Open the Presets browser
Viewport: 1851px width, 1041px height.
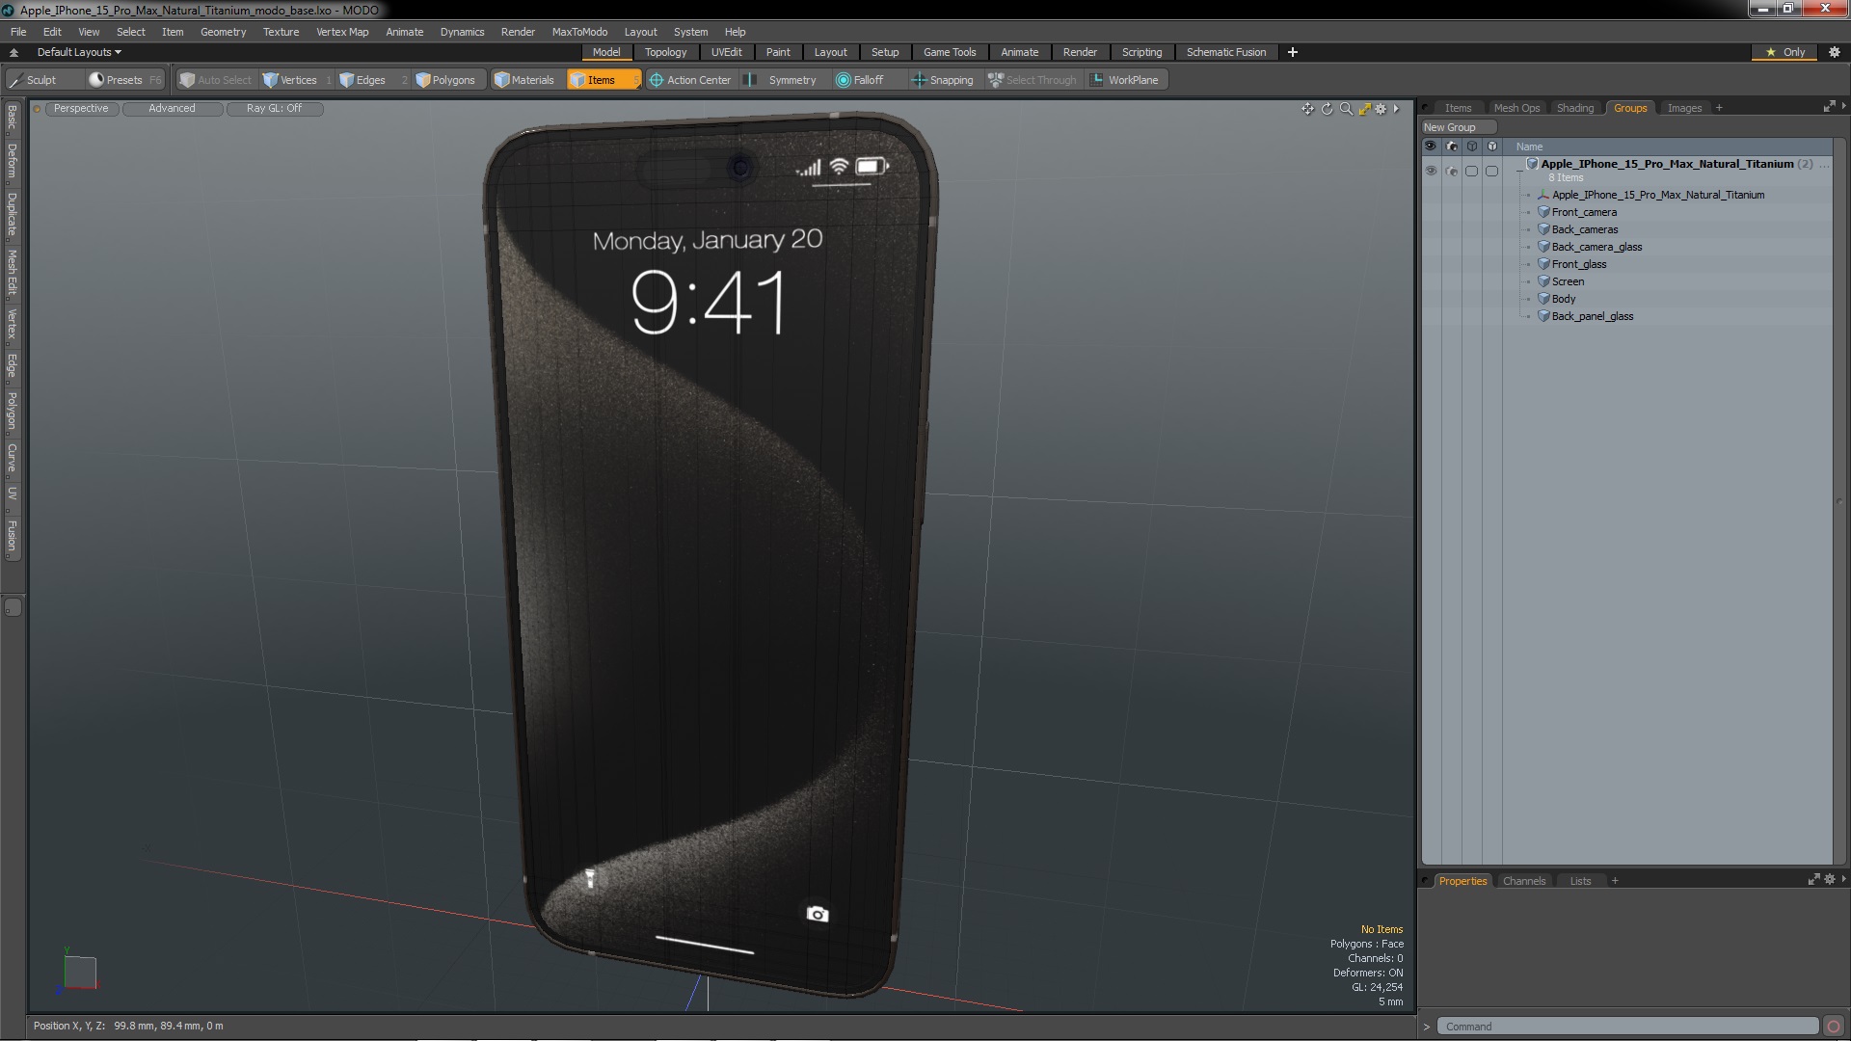pyautogui.click(x=123, y=80)
